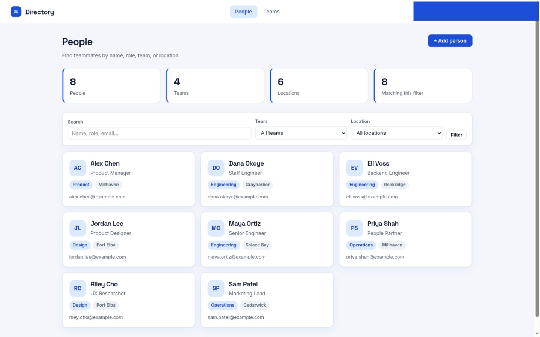The width and height of the screenshot is (540, 337).
Task: Open the Location filter dropdown
Action: point(397,133)
